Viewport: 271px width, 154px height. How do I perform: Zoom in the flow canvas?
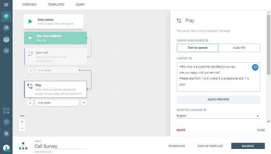click(22, 122)
